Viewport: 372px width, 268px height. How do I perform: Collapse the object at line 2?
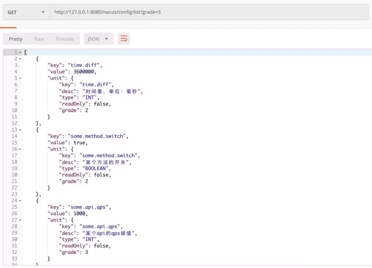coord(20,59)
